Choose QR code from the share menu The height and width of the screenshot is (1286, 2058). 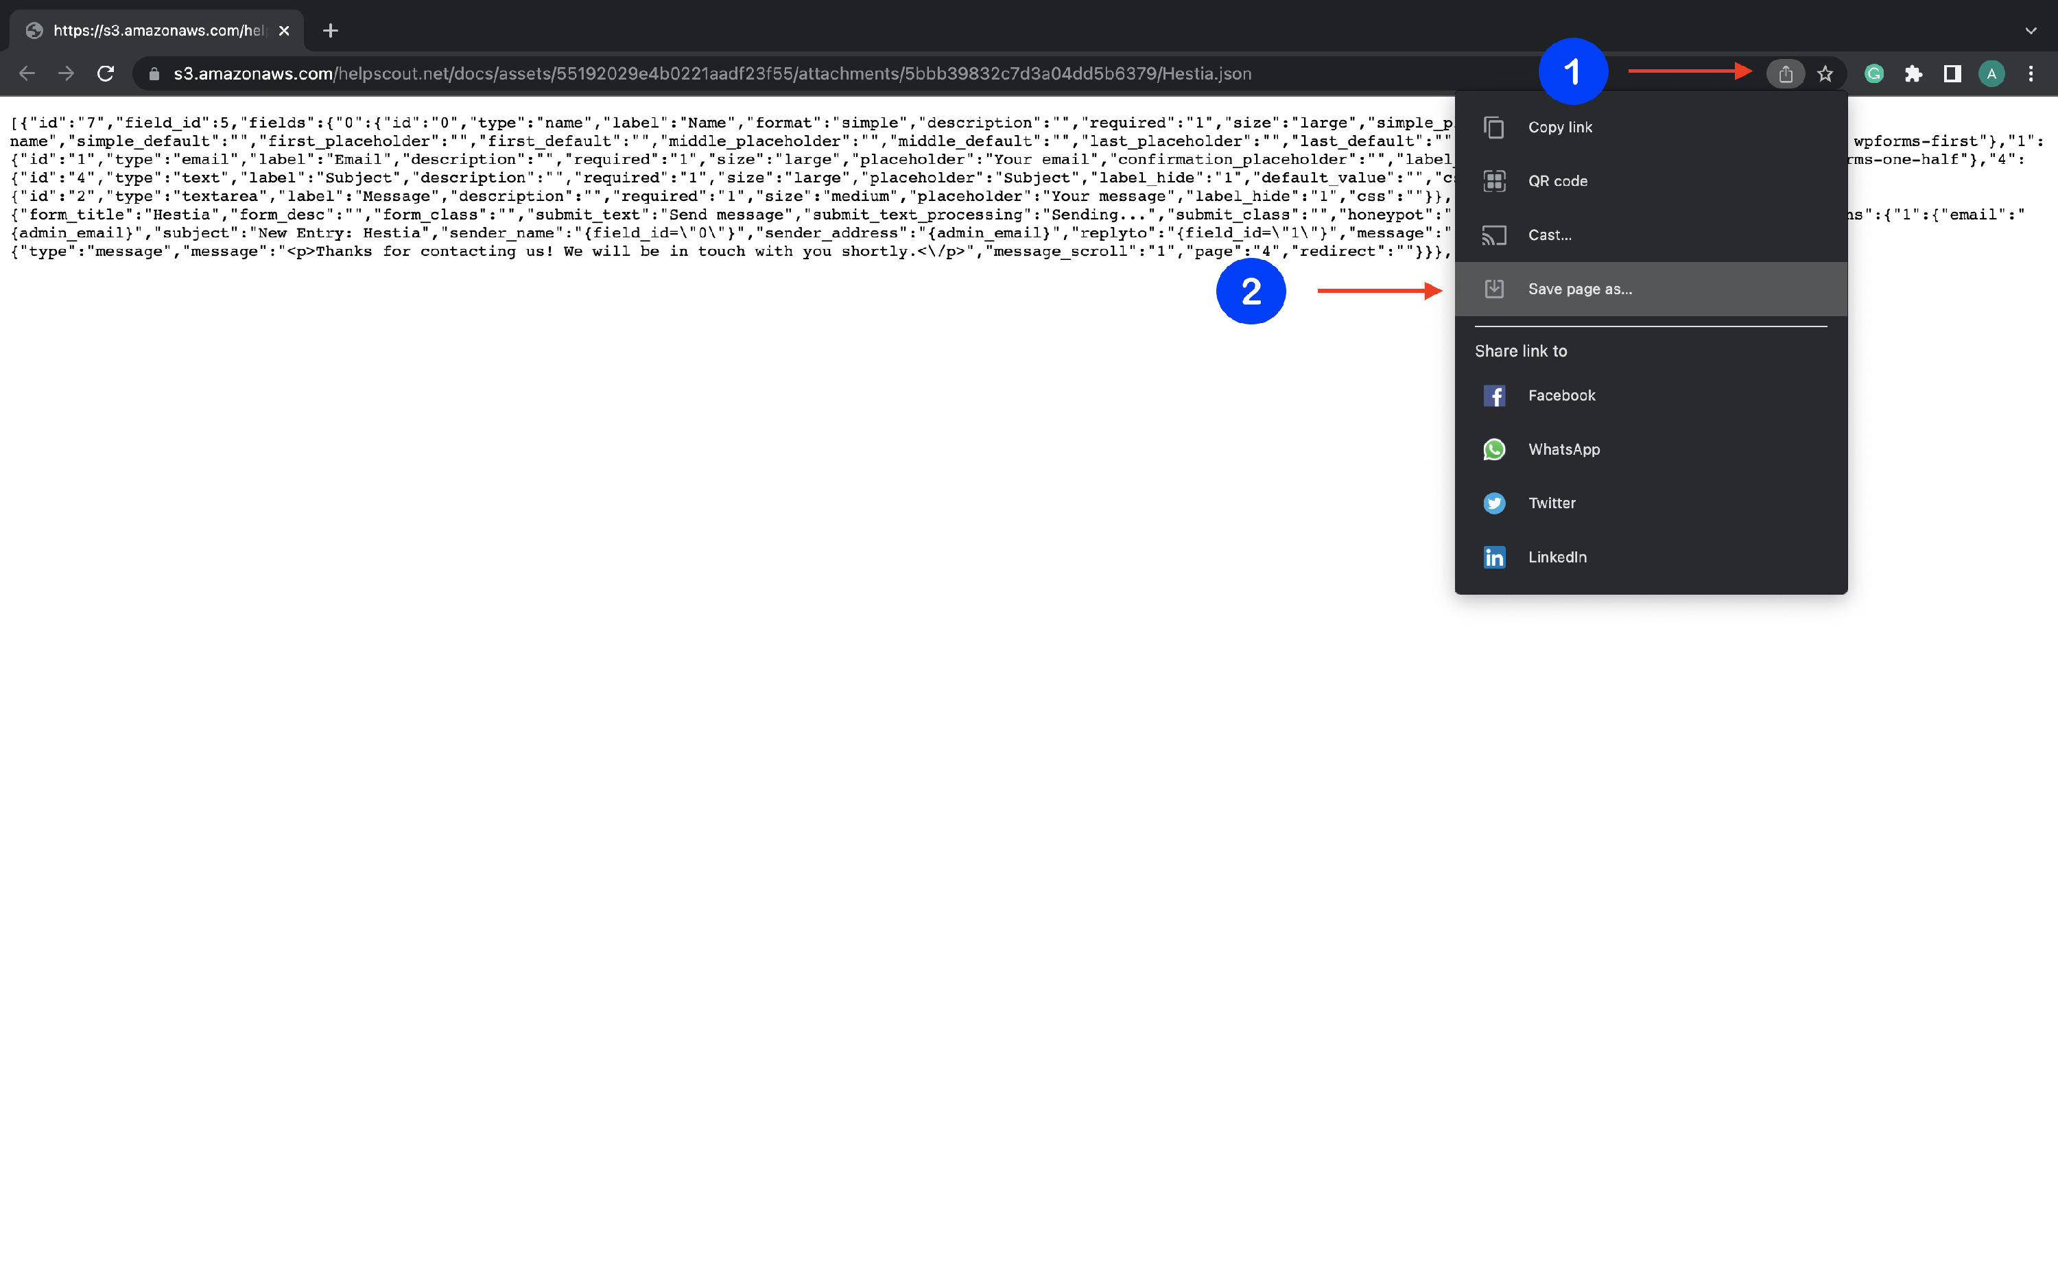[x=1651, y=181]
